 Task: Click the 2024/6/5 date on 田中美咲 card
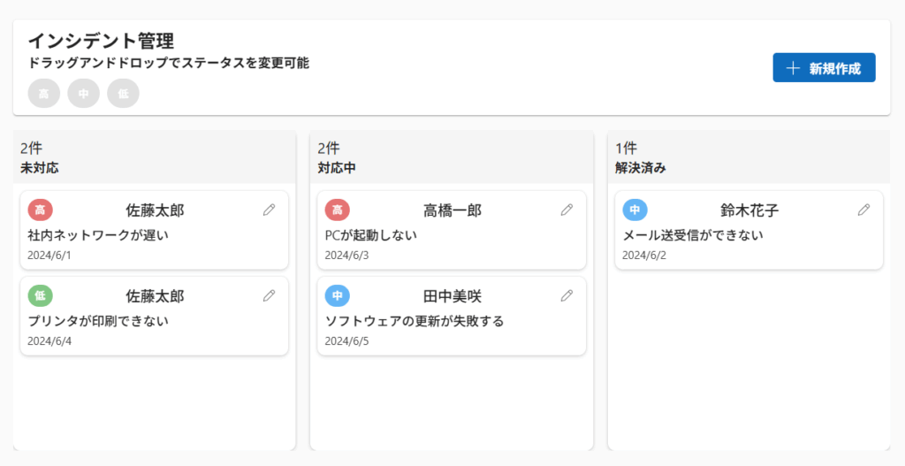pyautogui.click(x=346, y=341)
